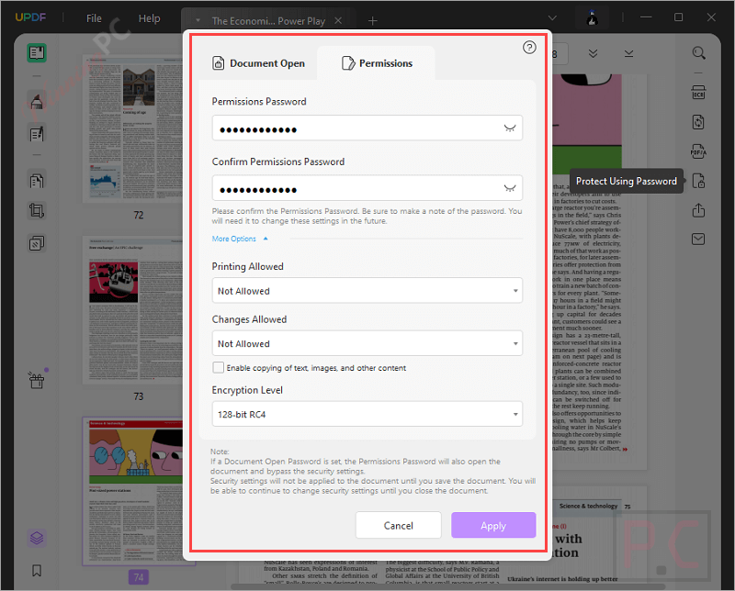Switch to the Document Open tab

pyautogui.click(x=259, y=63)
